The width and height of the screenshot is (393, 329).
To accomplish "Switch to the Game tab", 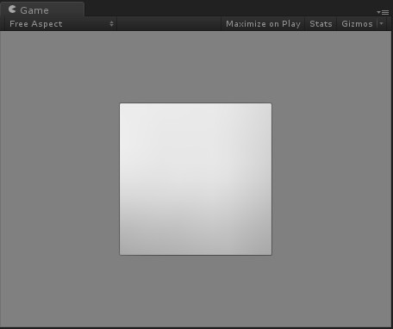I will 42,9.
